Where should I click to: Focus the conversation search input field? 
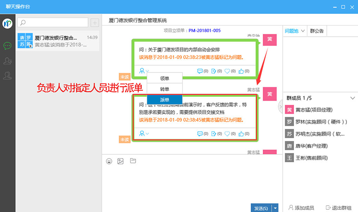pos(53,22)
